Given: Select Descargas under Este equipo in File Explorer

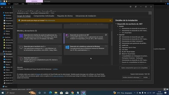Looking at the screenshot, I should tap(9, 54).
